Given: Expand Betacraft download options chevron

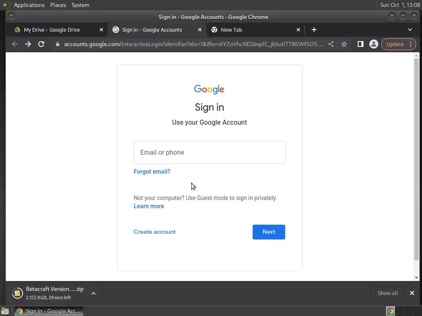Looking at the screenshot, I should click(x=94, y=293).
